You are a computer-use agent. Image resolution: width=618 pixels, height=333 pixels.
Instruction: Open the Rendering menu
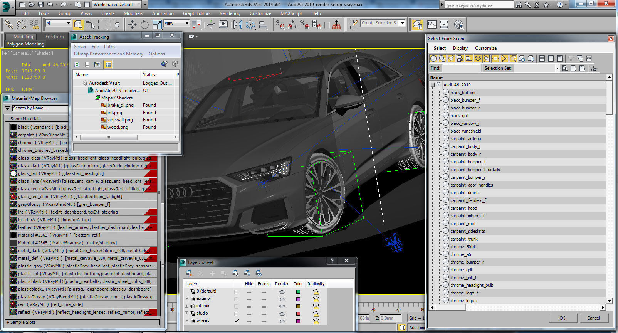click(x=230, y=13)
